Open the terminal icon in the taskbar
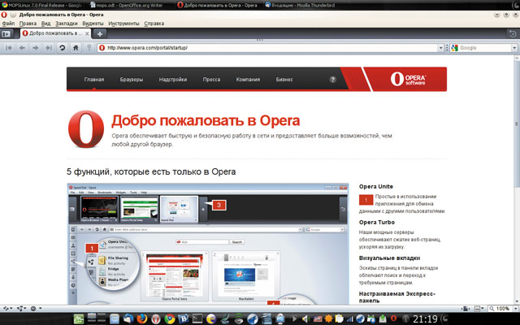 click(x=197, y=319)
